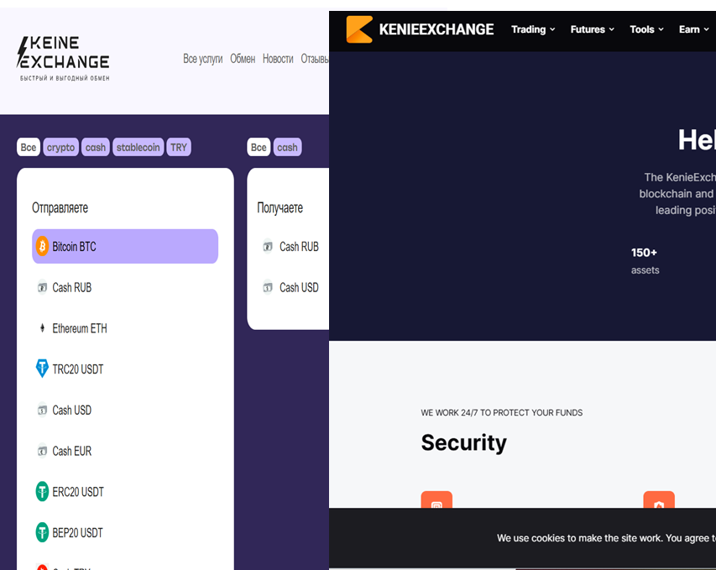Choose Cash USD in Получаете list

coord(293,287)
